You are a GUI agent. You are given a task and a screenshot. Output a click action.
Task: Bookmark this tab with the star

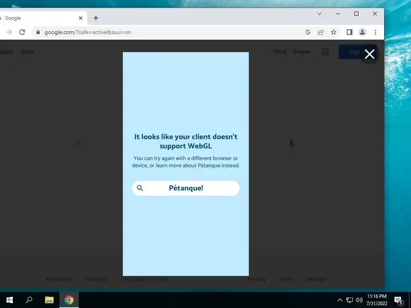pos(334,32)
